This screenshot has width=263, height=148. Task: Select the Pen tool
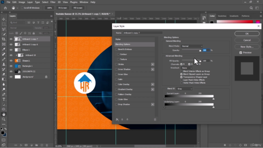click(x=4, y=94)
